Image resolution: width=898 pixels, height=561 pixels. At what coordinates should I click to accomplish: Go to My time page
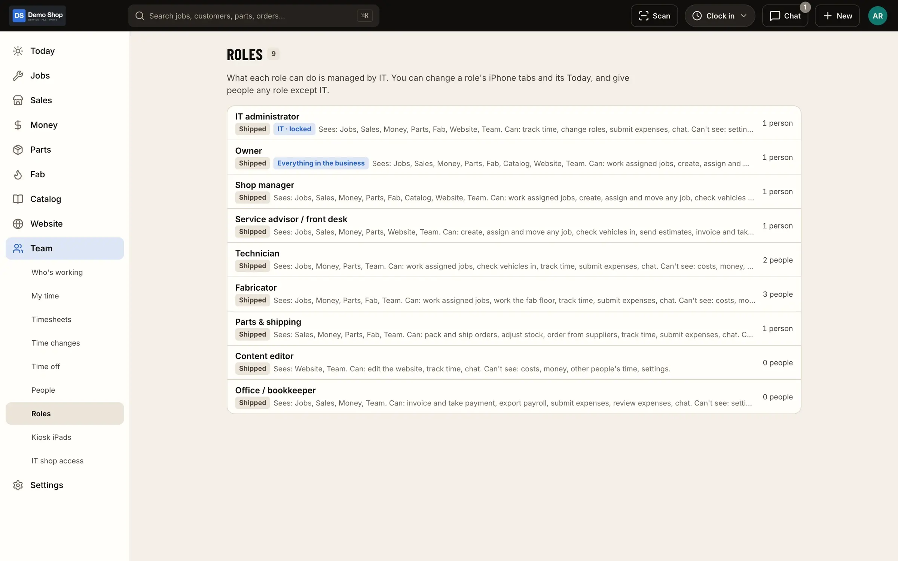pos(65,296)
